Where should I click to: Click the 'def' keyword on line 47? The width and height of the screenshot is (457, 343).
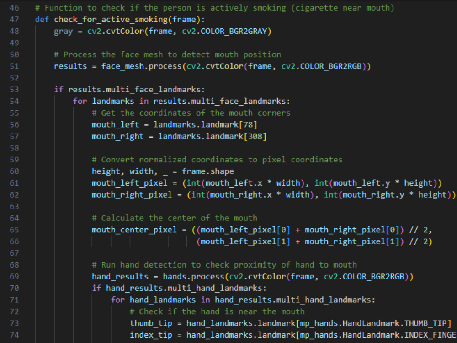(42, 19)
